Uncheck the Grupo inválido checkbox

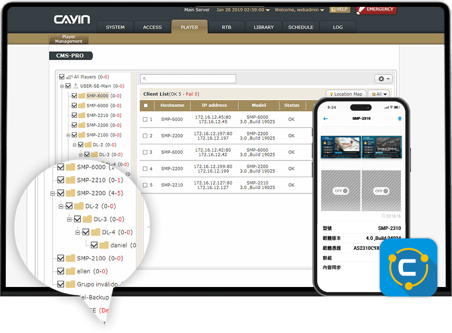point(61,284)
